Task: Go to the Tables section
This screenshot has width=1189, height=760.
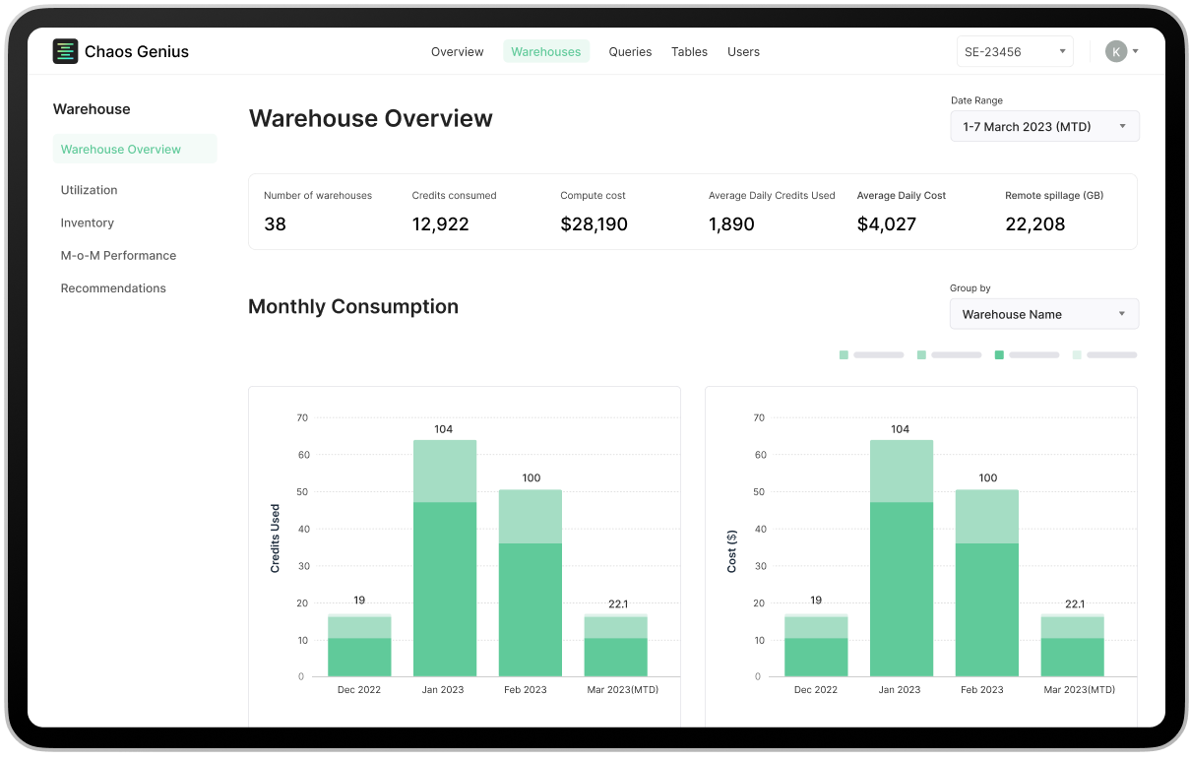Action: tap(689, 51)
